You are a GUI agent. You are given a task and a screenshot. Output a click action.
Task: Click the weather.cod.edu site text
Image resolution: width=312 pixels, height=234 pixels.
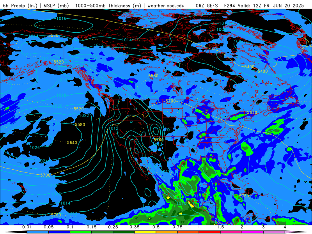pos(166,5)
